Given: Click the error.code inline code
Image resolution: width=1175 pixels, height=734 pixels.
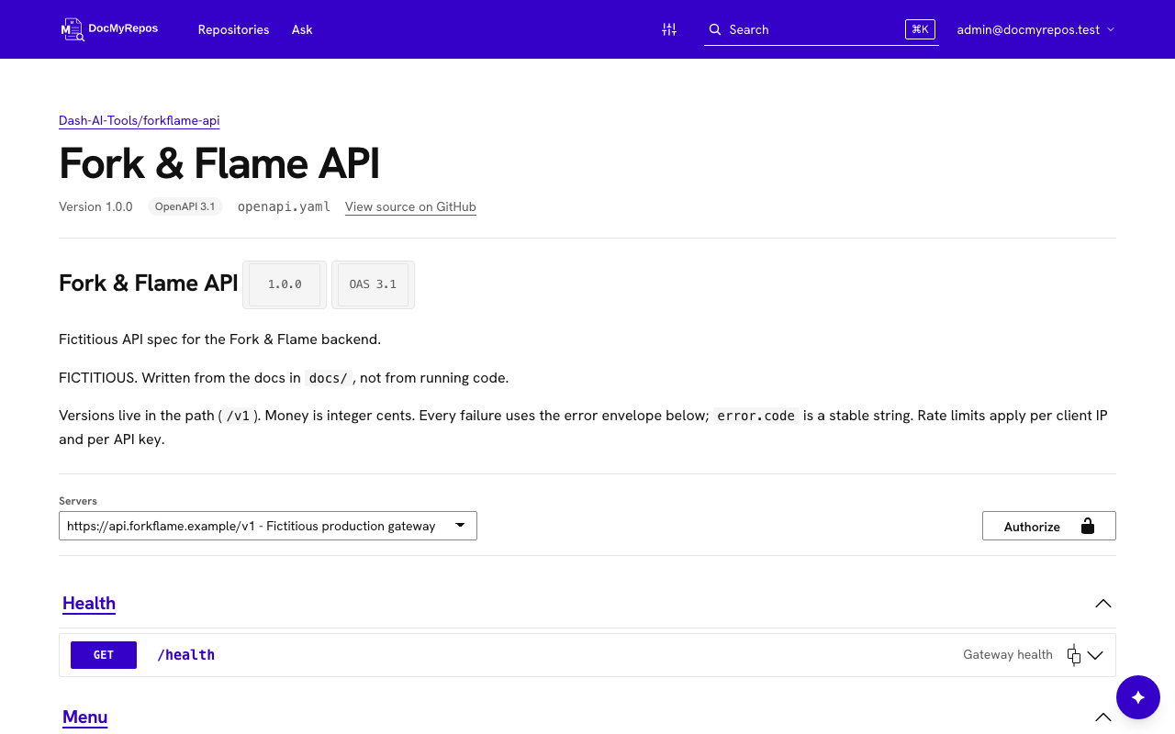Looking at the screenshot, I should tap(756, 416).
